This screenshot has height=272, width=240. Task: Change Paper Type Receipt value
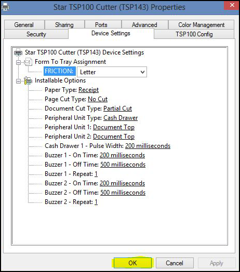click(x=88, y=90)
